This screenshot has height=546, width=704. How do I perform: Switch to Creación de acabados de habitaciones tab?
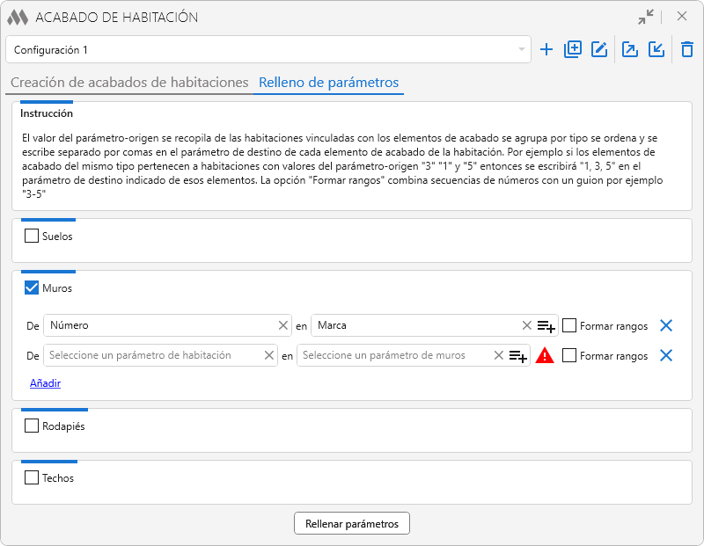coord(129,83)
